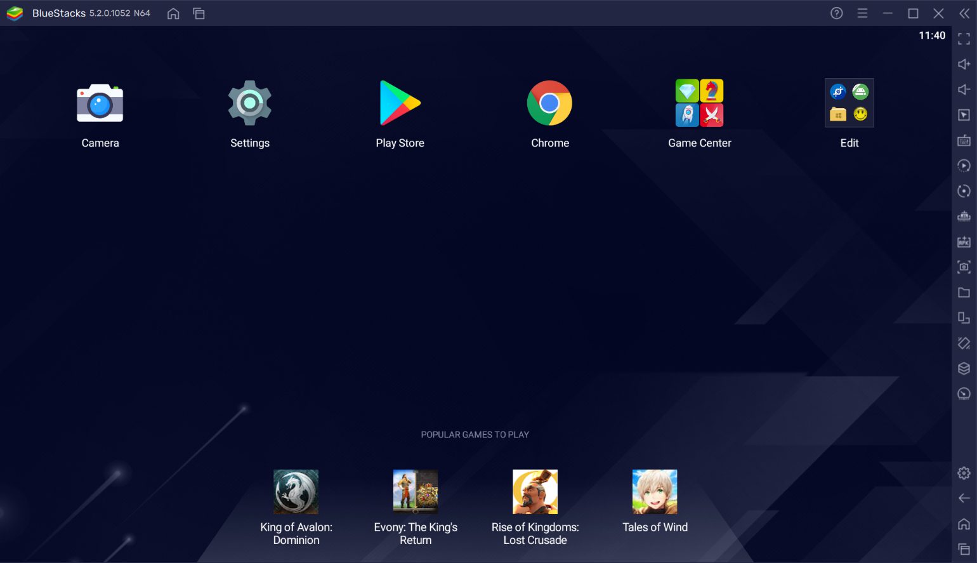Open Game Center
Screen dimensions: 977x563
click(699, 103)
